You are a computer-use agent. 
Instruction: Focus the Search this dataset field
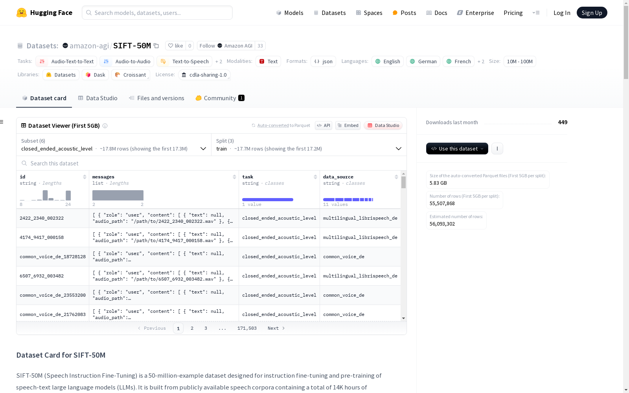[x=212, y=163]
